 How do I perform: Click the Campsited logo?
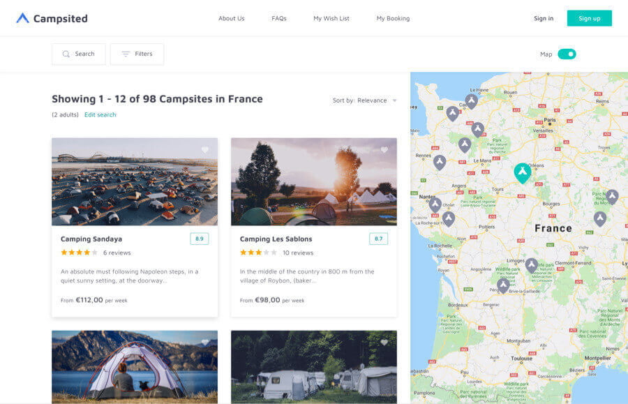pos(52,18)
